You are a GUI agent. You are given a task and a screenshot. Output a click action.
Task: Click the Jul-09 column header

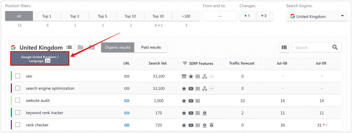(x=322, y=63)
